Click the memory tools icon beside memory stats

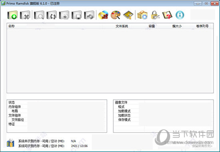coord(10,143)
